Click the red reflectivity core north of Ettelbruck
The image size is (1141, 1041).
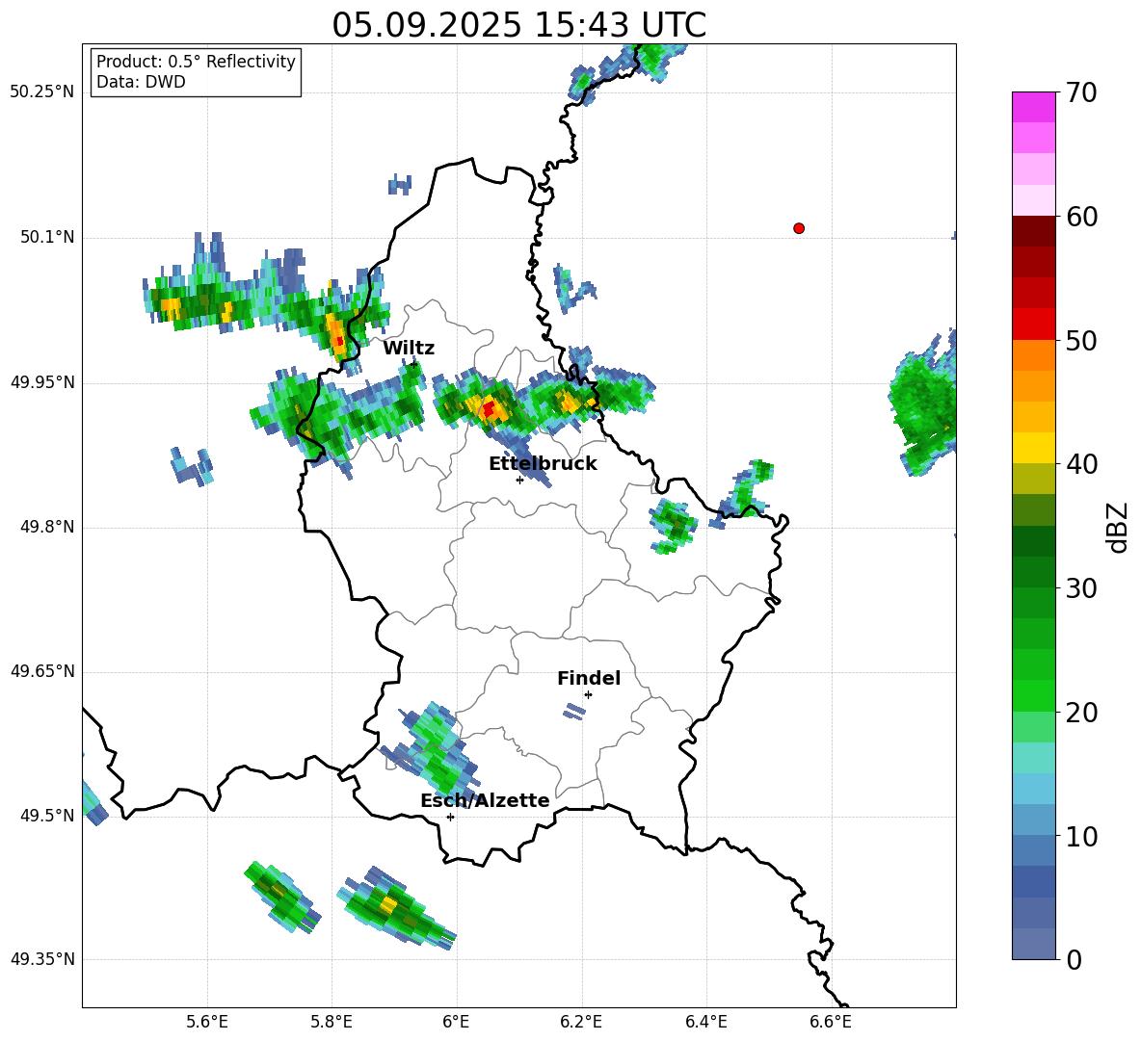pos(489,407)
